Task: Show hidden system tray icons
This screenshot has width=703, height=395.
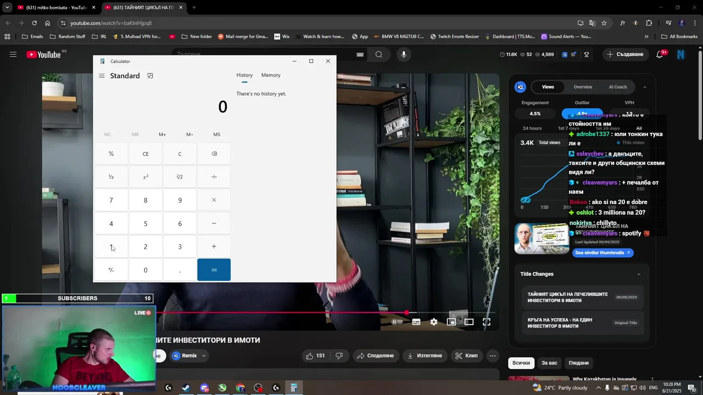Action: pos(599,388)
